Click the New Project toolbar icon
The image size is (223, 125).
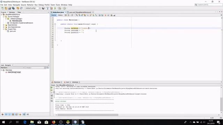tap(6, 8)
